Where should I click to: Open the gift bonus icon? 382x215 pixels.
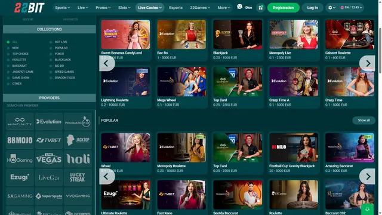pos(260,8)
